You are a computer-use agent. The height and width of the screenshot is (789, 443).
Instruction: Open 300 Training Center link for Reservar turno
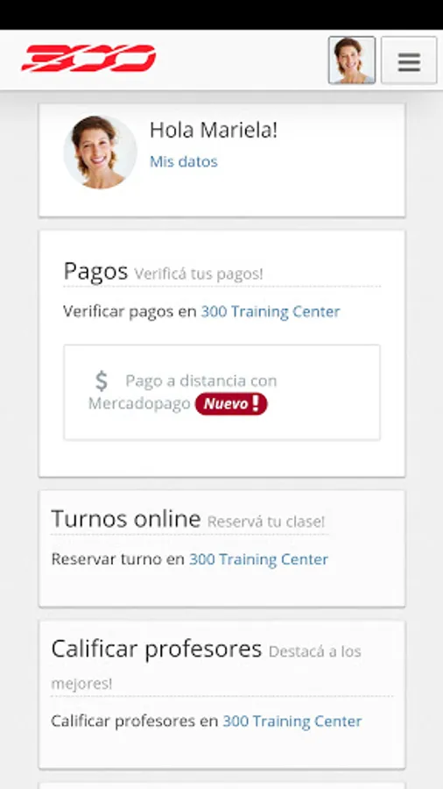point(258,559)
